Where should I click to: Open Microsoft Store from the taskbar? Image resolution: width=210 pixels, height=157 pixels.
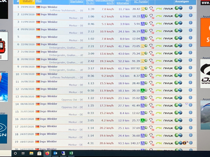(x=39, y=153)
